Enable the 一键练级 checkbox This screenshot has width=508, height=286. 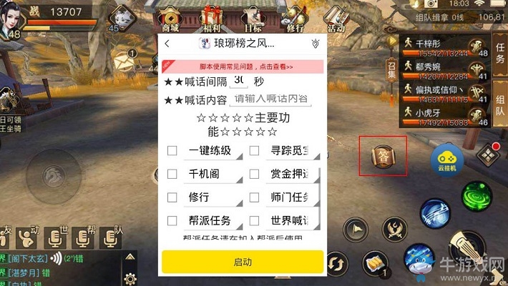tap(172, 151)
